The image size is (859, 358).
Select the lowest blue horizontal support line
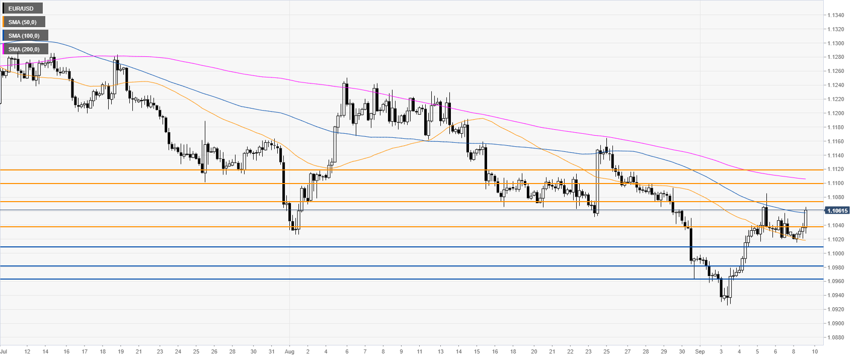point(403,279)
